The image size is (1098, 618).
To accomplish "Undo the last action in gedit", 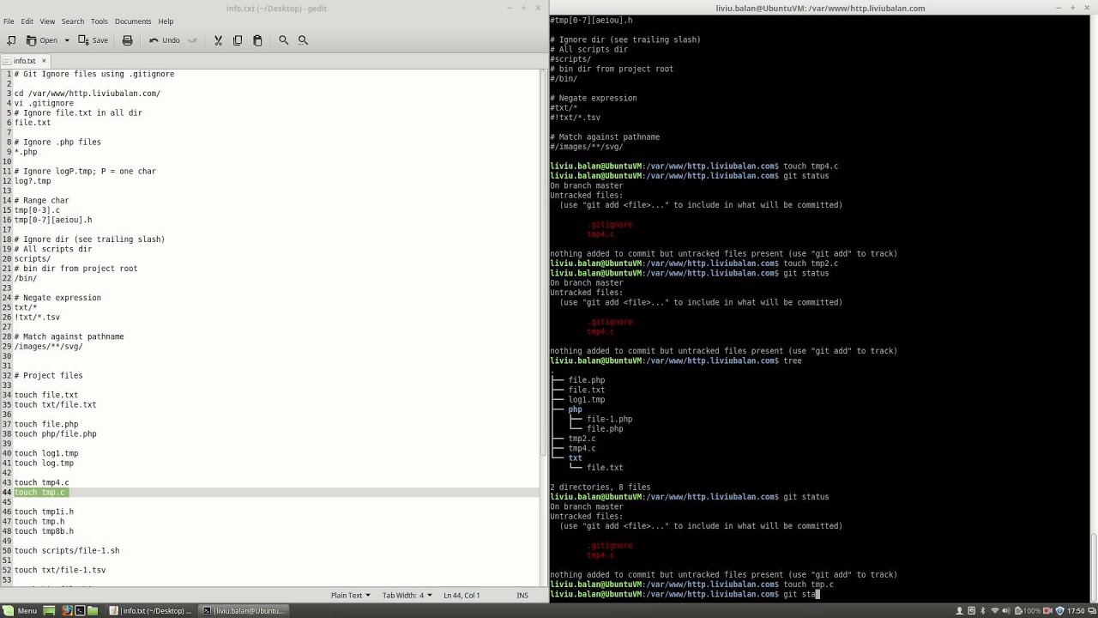I will pos(164,40).
